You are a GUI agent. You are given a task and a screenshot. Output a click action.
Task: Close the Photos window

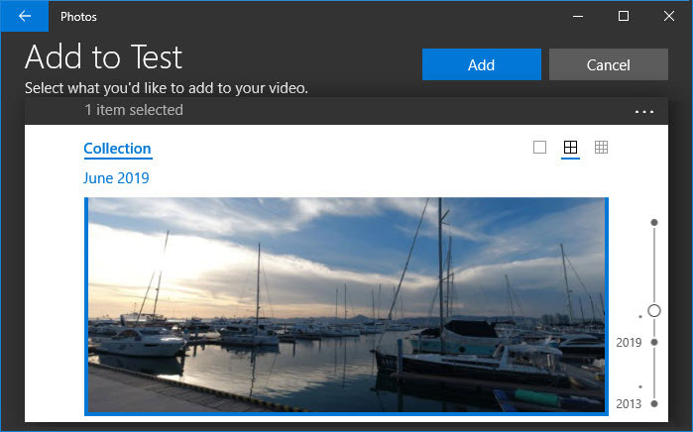669,16
